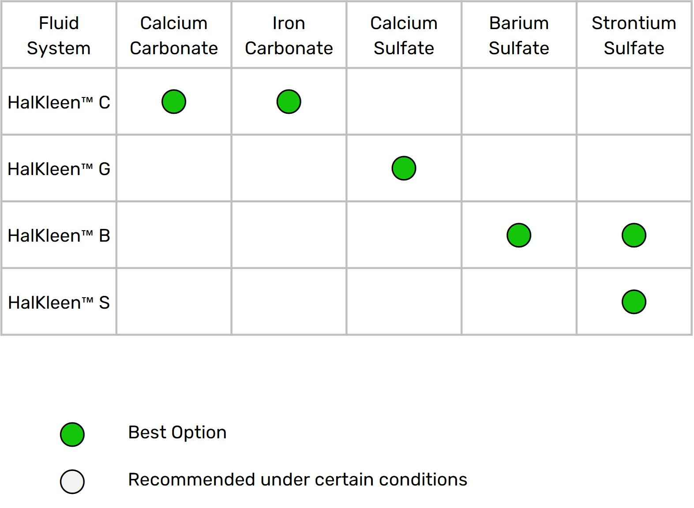Click HalKleen C Iron Carbonate green dot
Viewport: 694px width, 508px height.
point(289,102)
